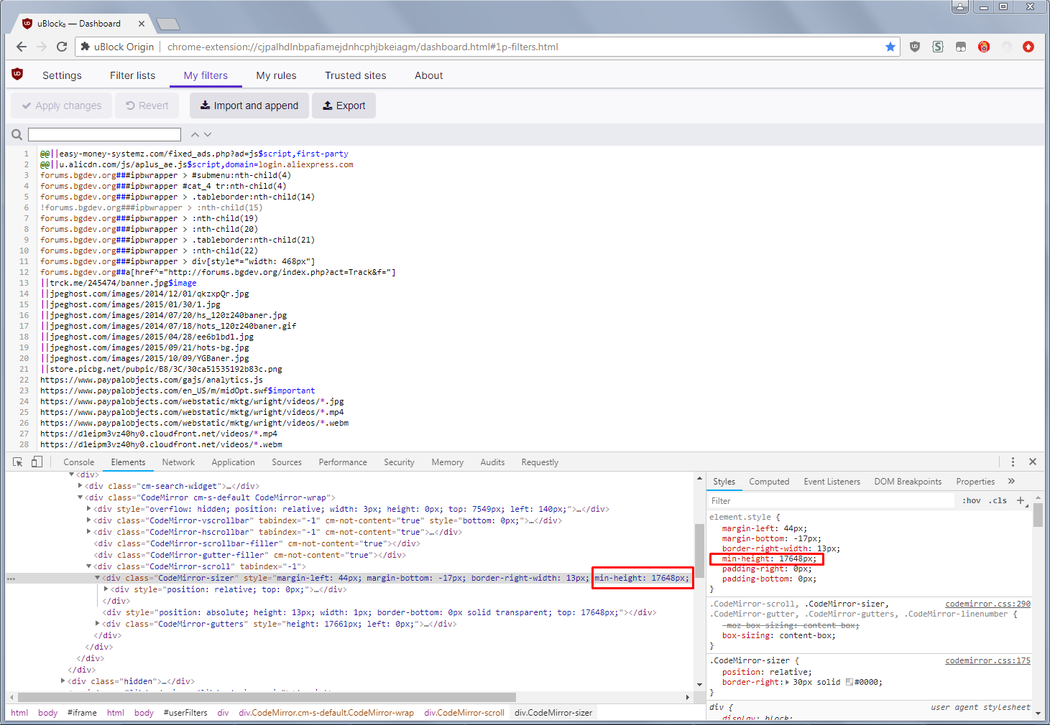Click the green S extension icon
1050x725 pixels.
pyautogui.click(x=938, y=47)
